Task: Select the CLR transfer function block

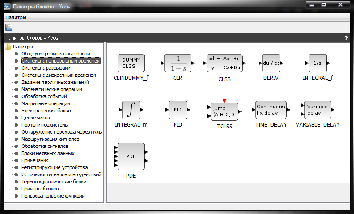Action: tap(178, 63)
